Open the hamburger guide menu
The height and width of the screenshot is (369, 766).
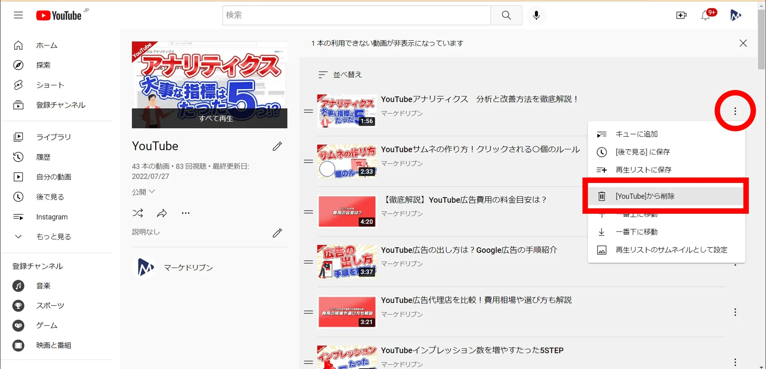click(x=18, y=15)
